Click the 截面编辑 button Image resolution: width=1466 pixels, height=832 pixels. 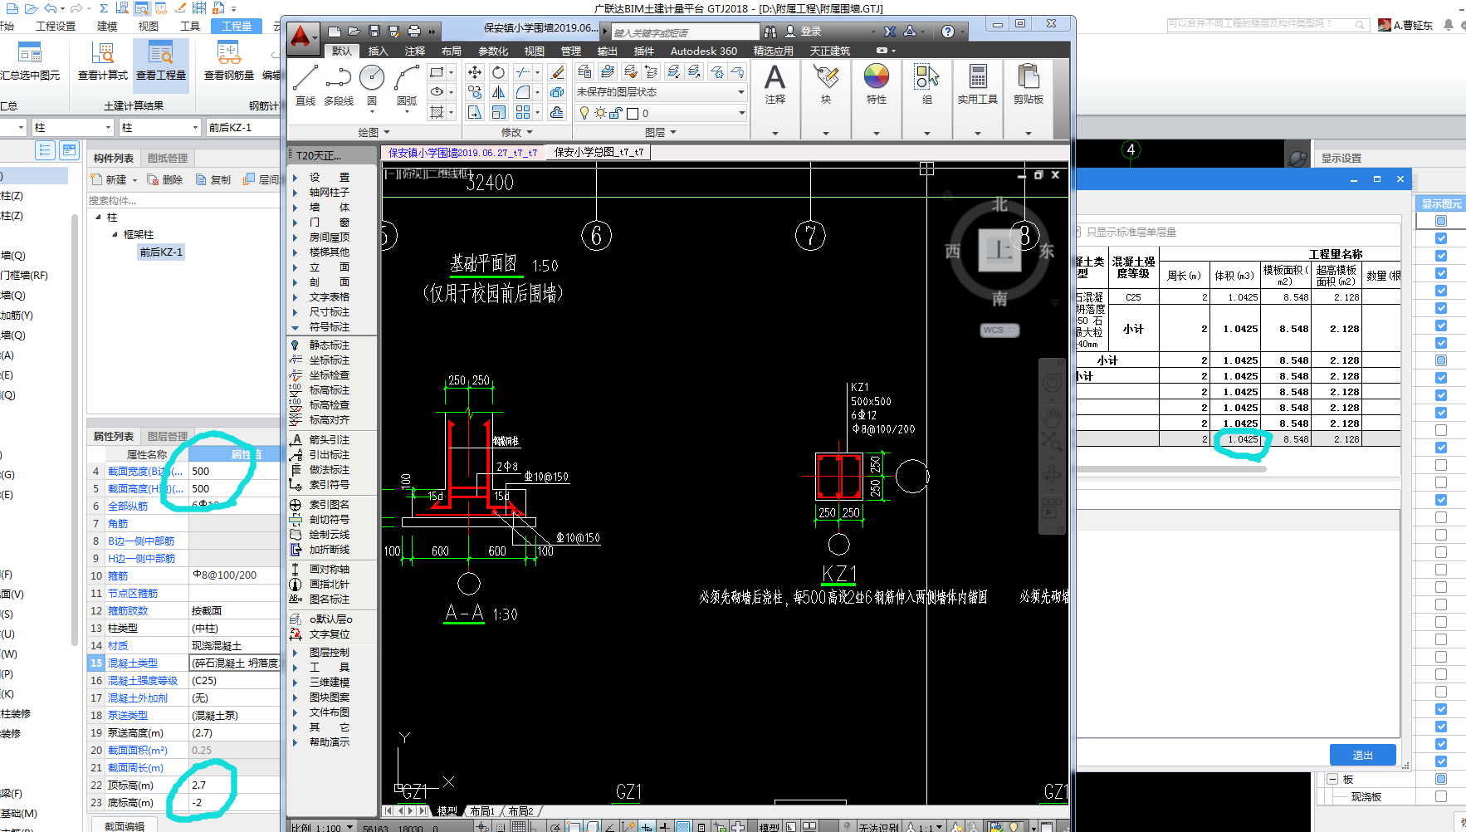(x=125, y=826)
